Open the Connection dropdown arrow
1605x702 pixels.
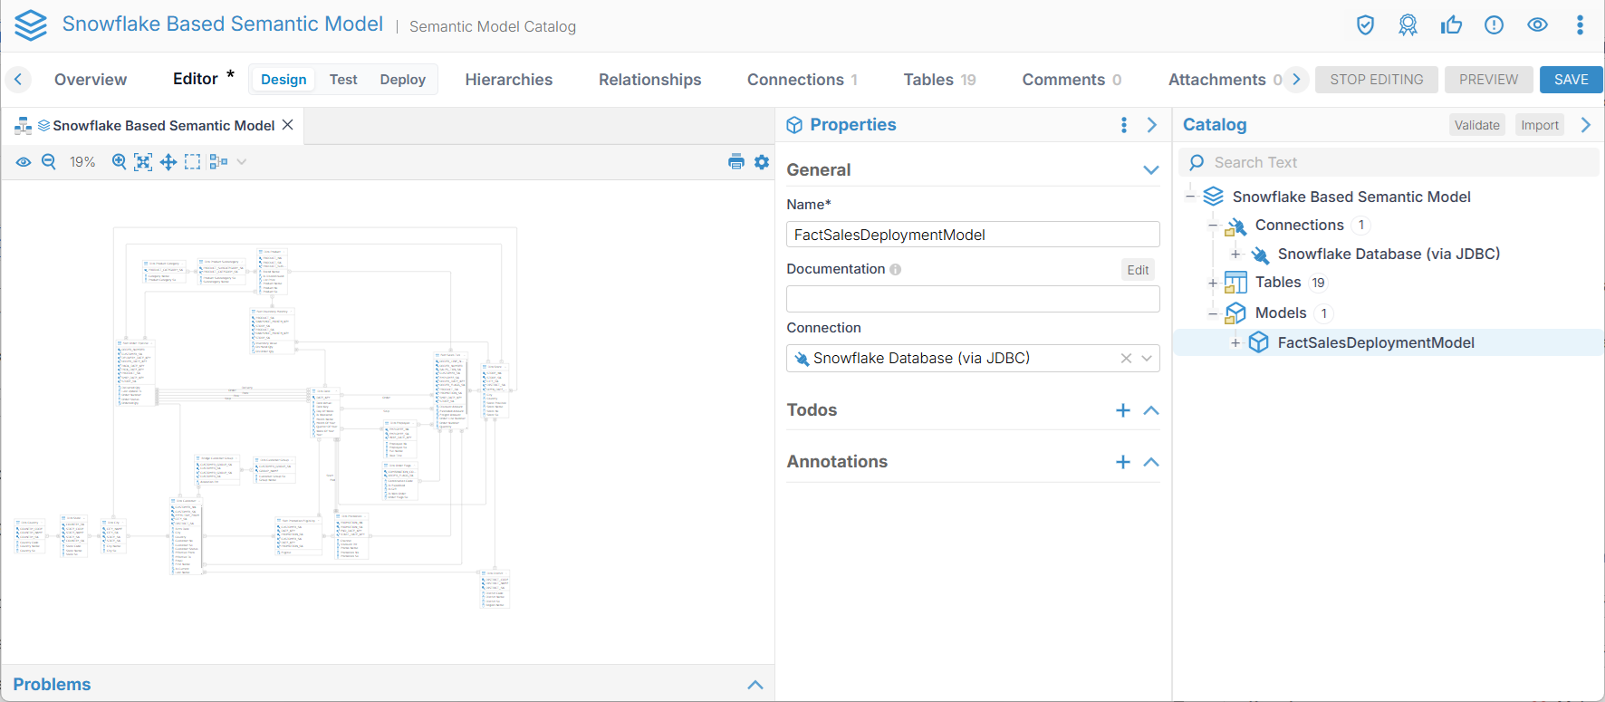coord(1147,359)
